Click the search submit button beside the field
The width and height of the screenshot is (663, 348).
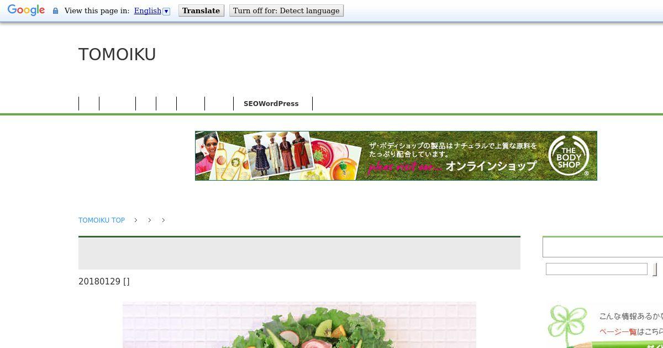coord(655,270)
